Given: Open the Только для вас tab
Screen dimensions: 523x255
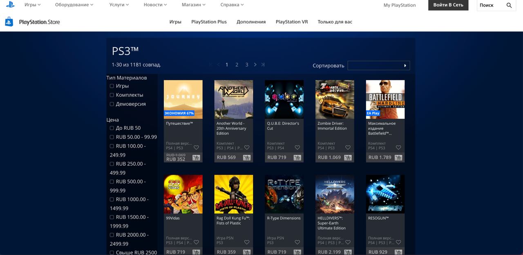Looking at the screenshot, I should (335, 22).
